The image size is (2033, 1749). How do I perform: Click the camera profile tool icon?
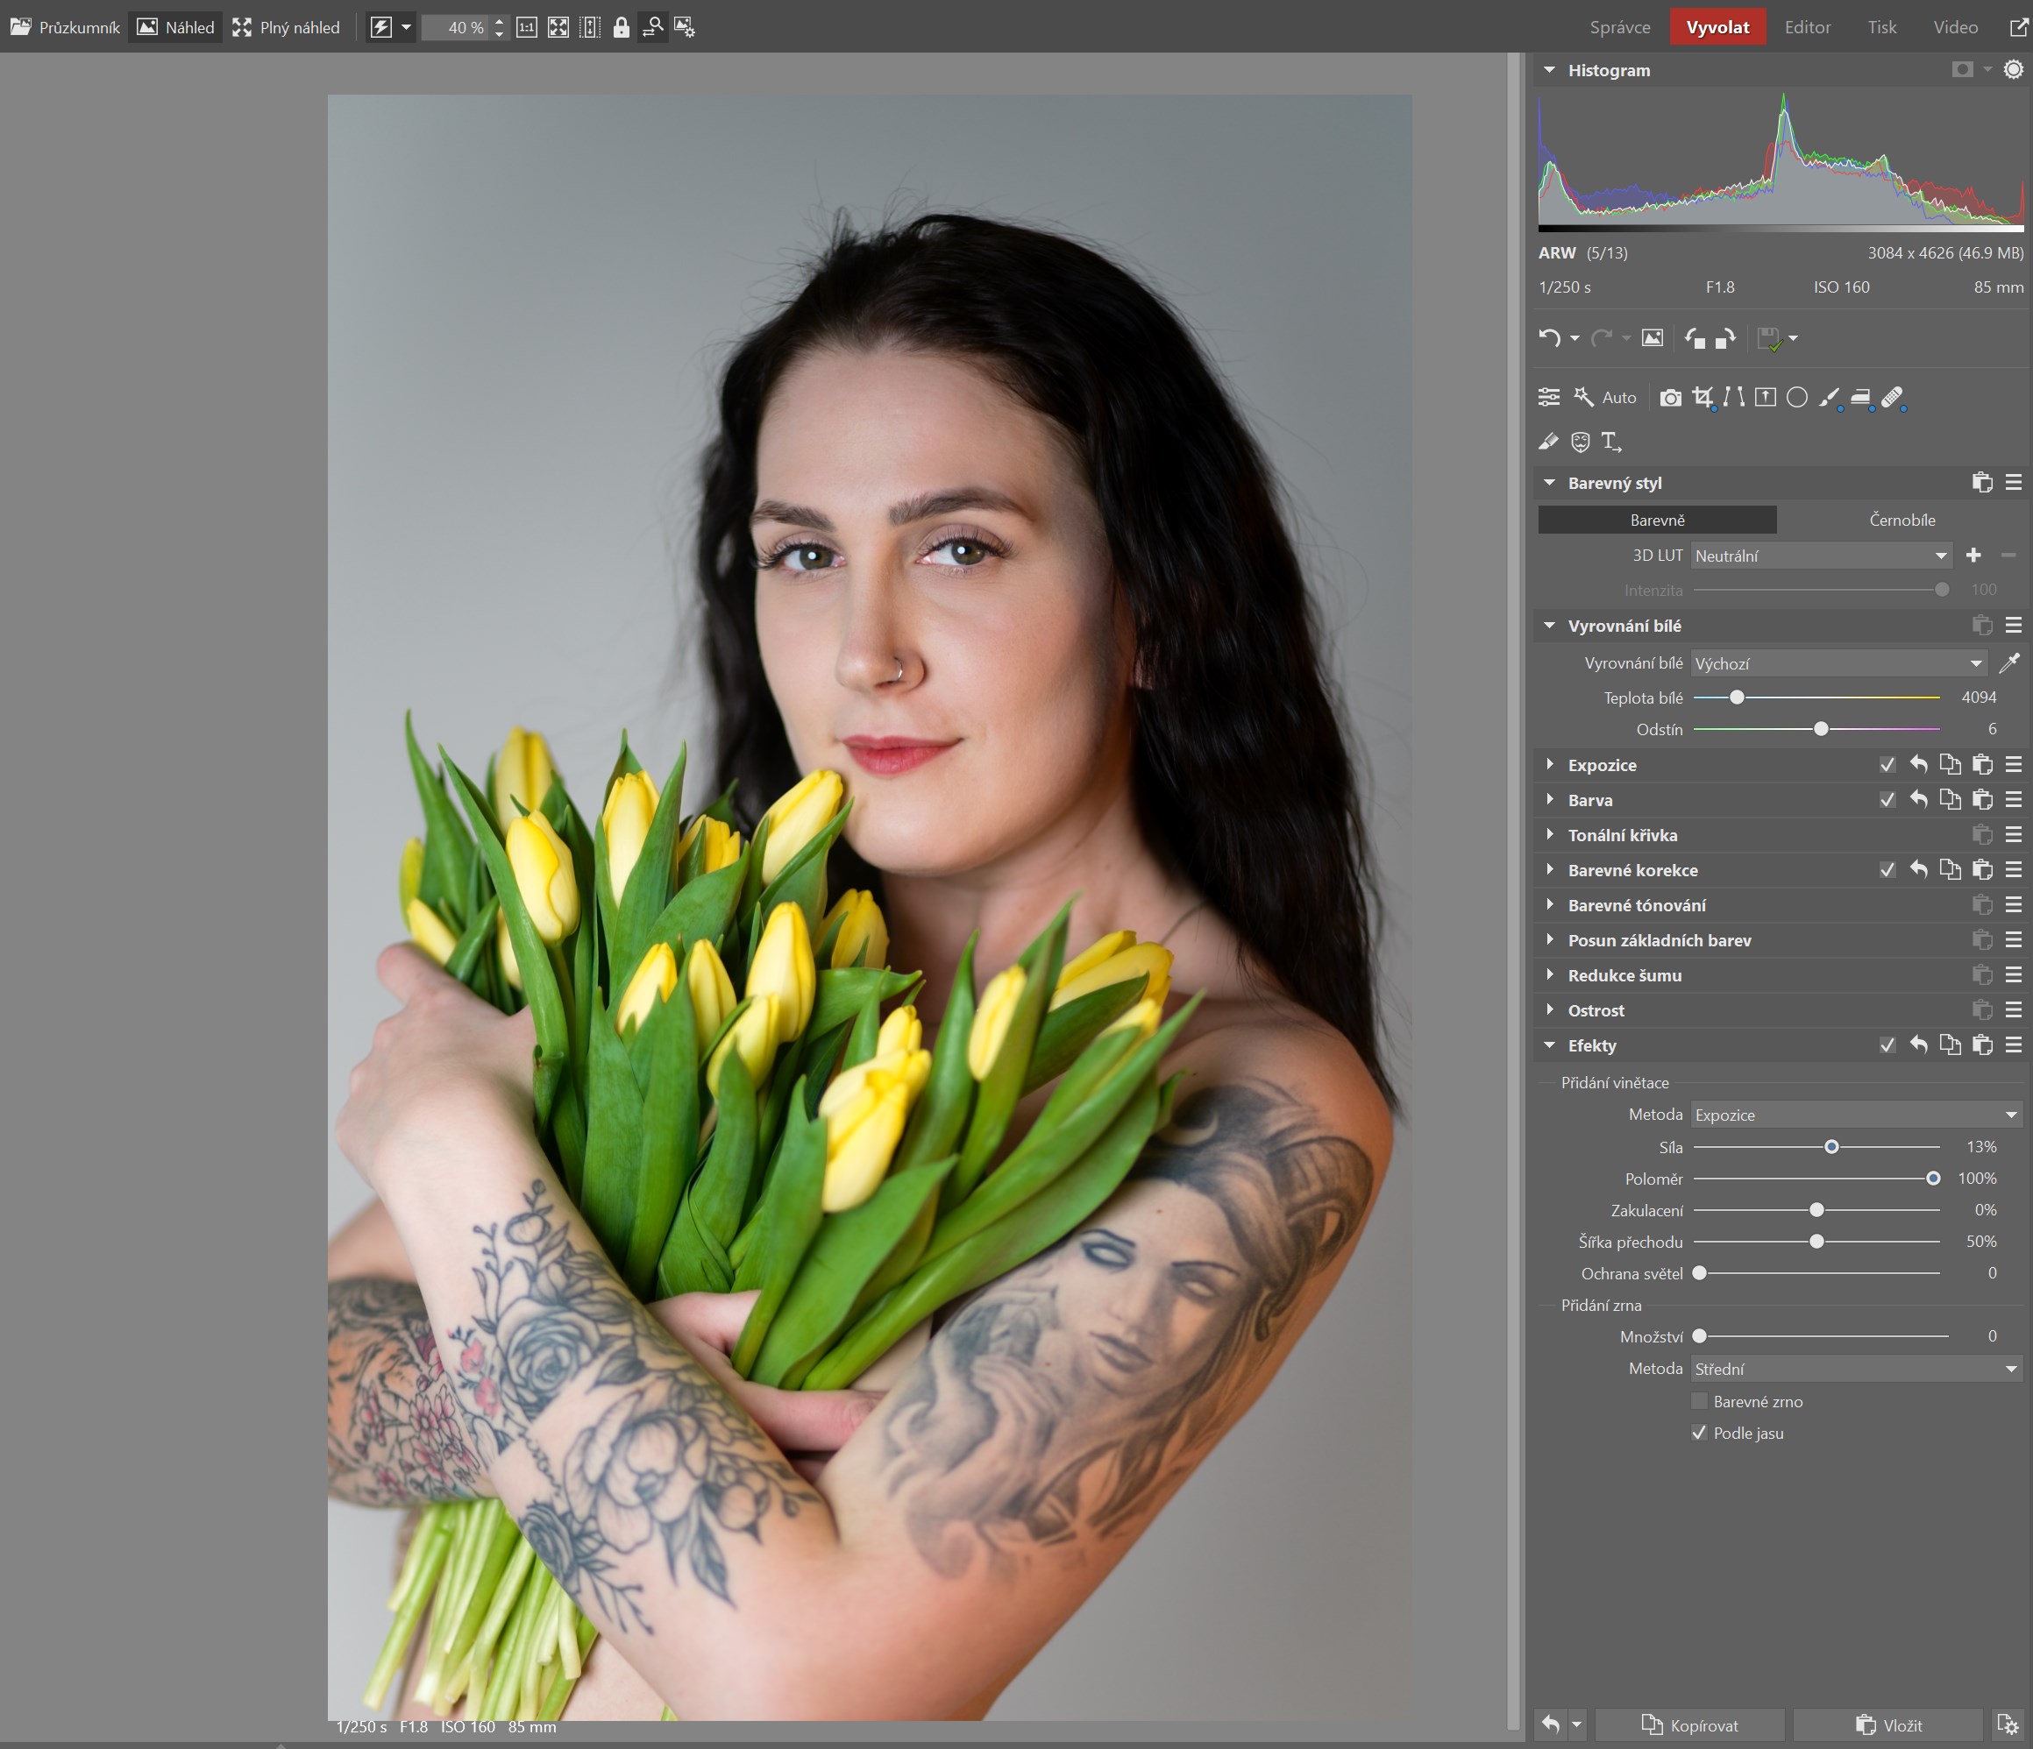coord(1670,397)
